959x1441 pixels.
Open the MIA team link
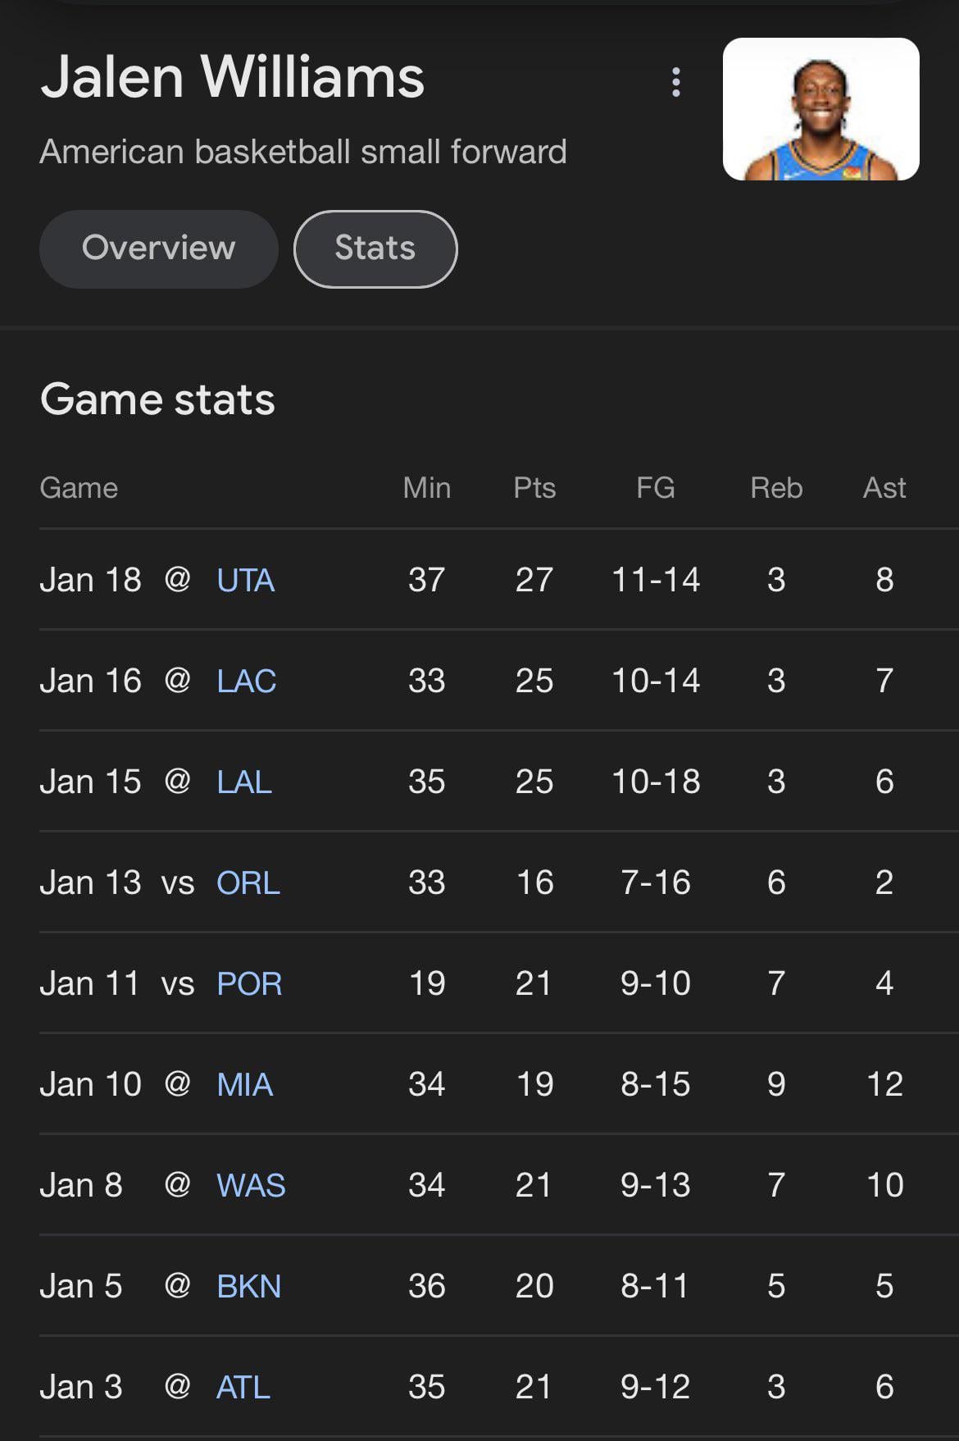tap(244, 1085)
